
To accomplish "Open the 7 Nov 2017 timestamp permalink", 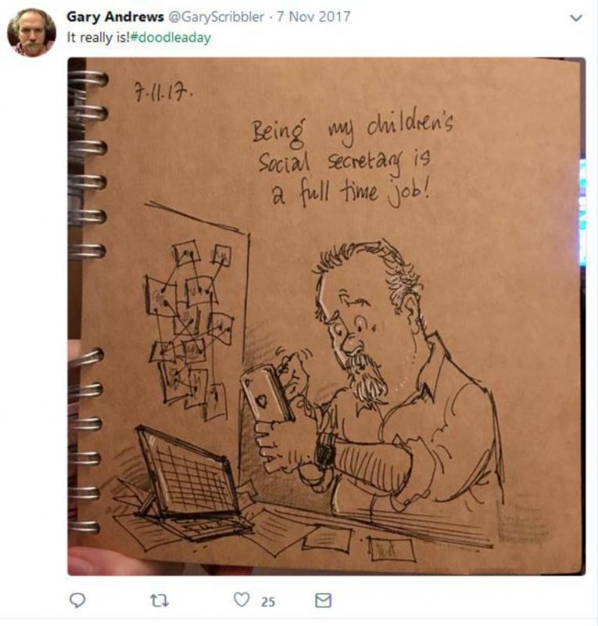I will coord(313,16).
